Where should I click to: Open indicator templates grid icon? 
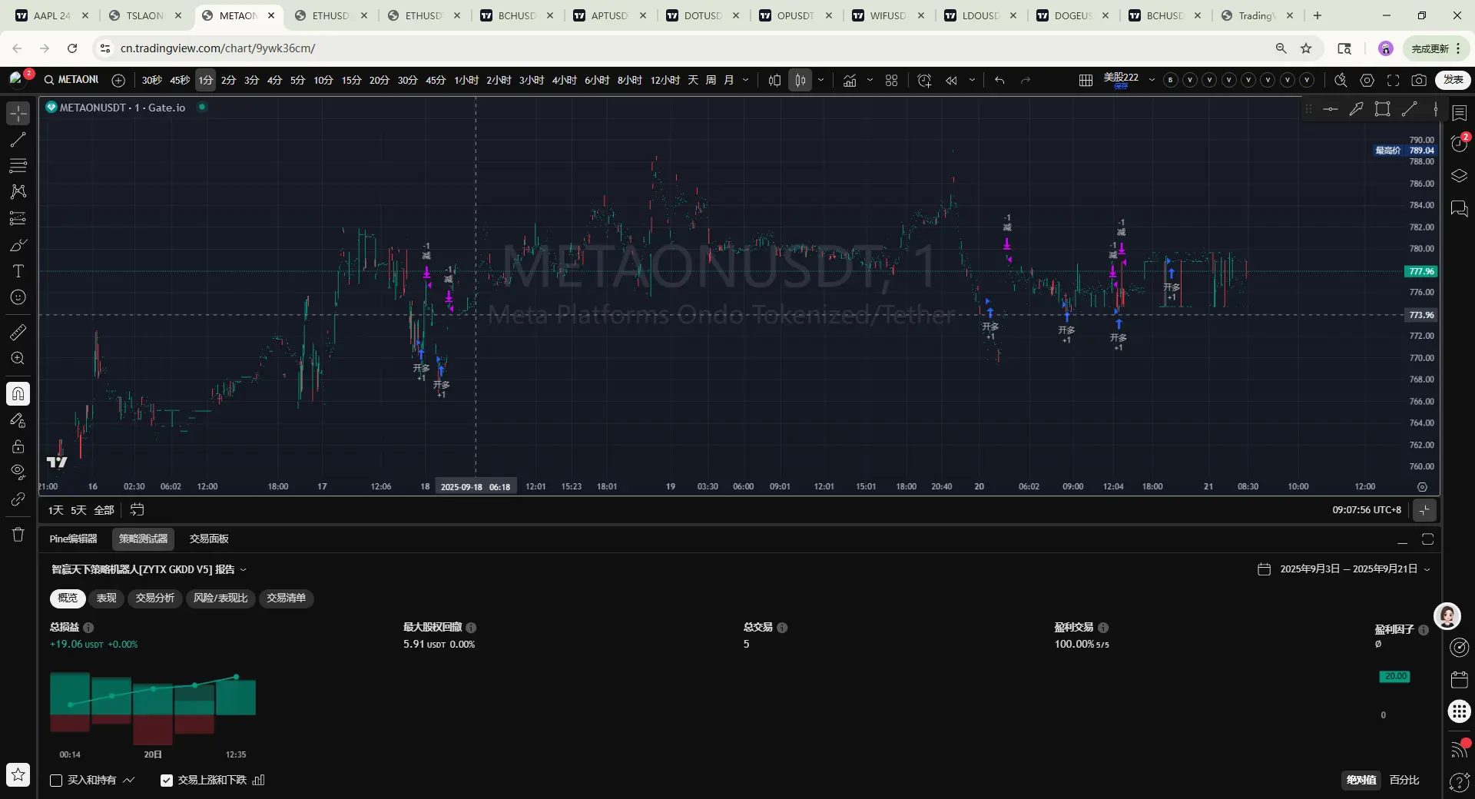(x=891, y=80)
